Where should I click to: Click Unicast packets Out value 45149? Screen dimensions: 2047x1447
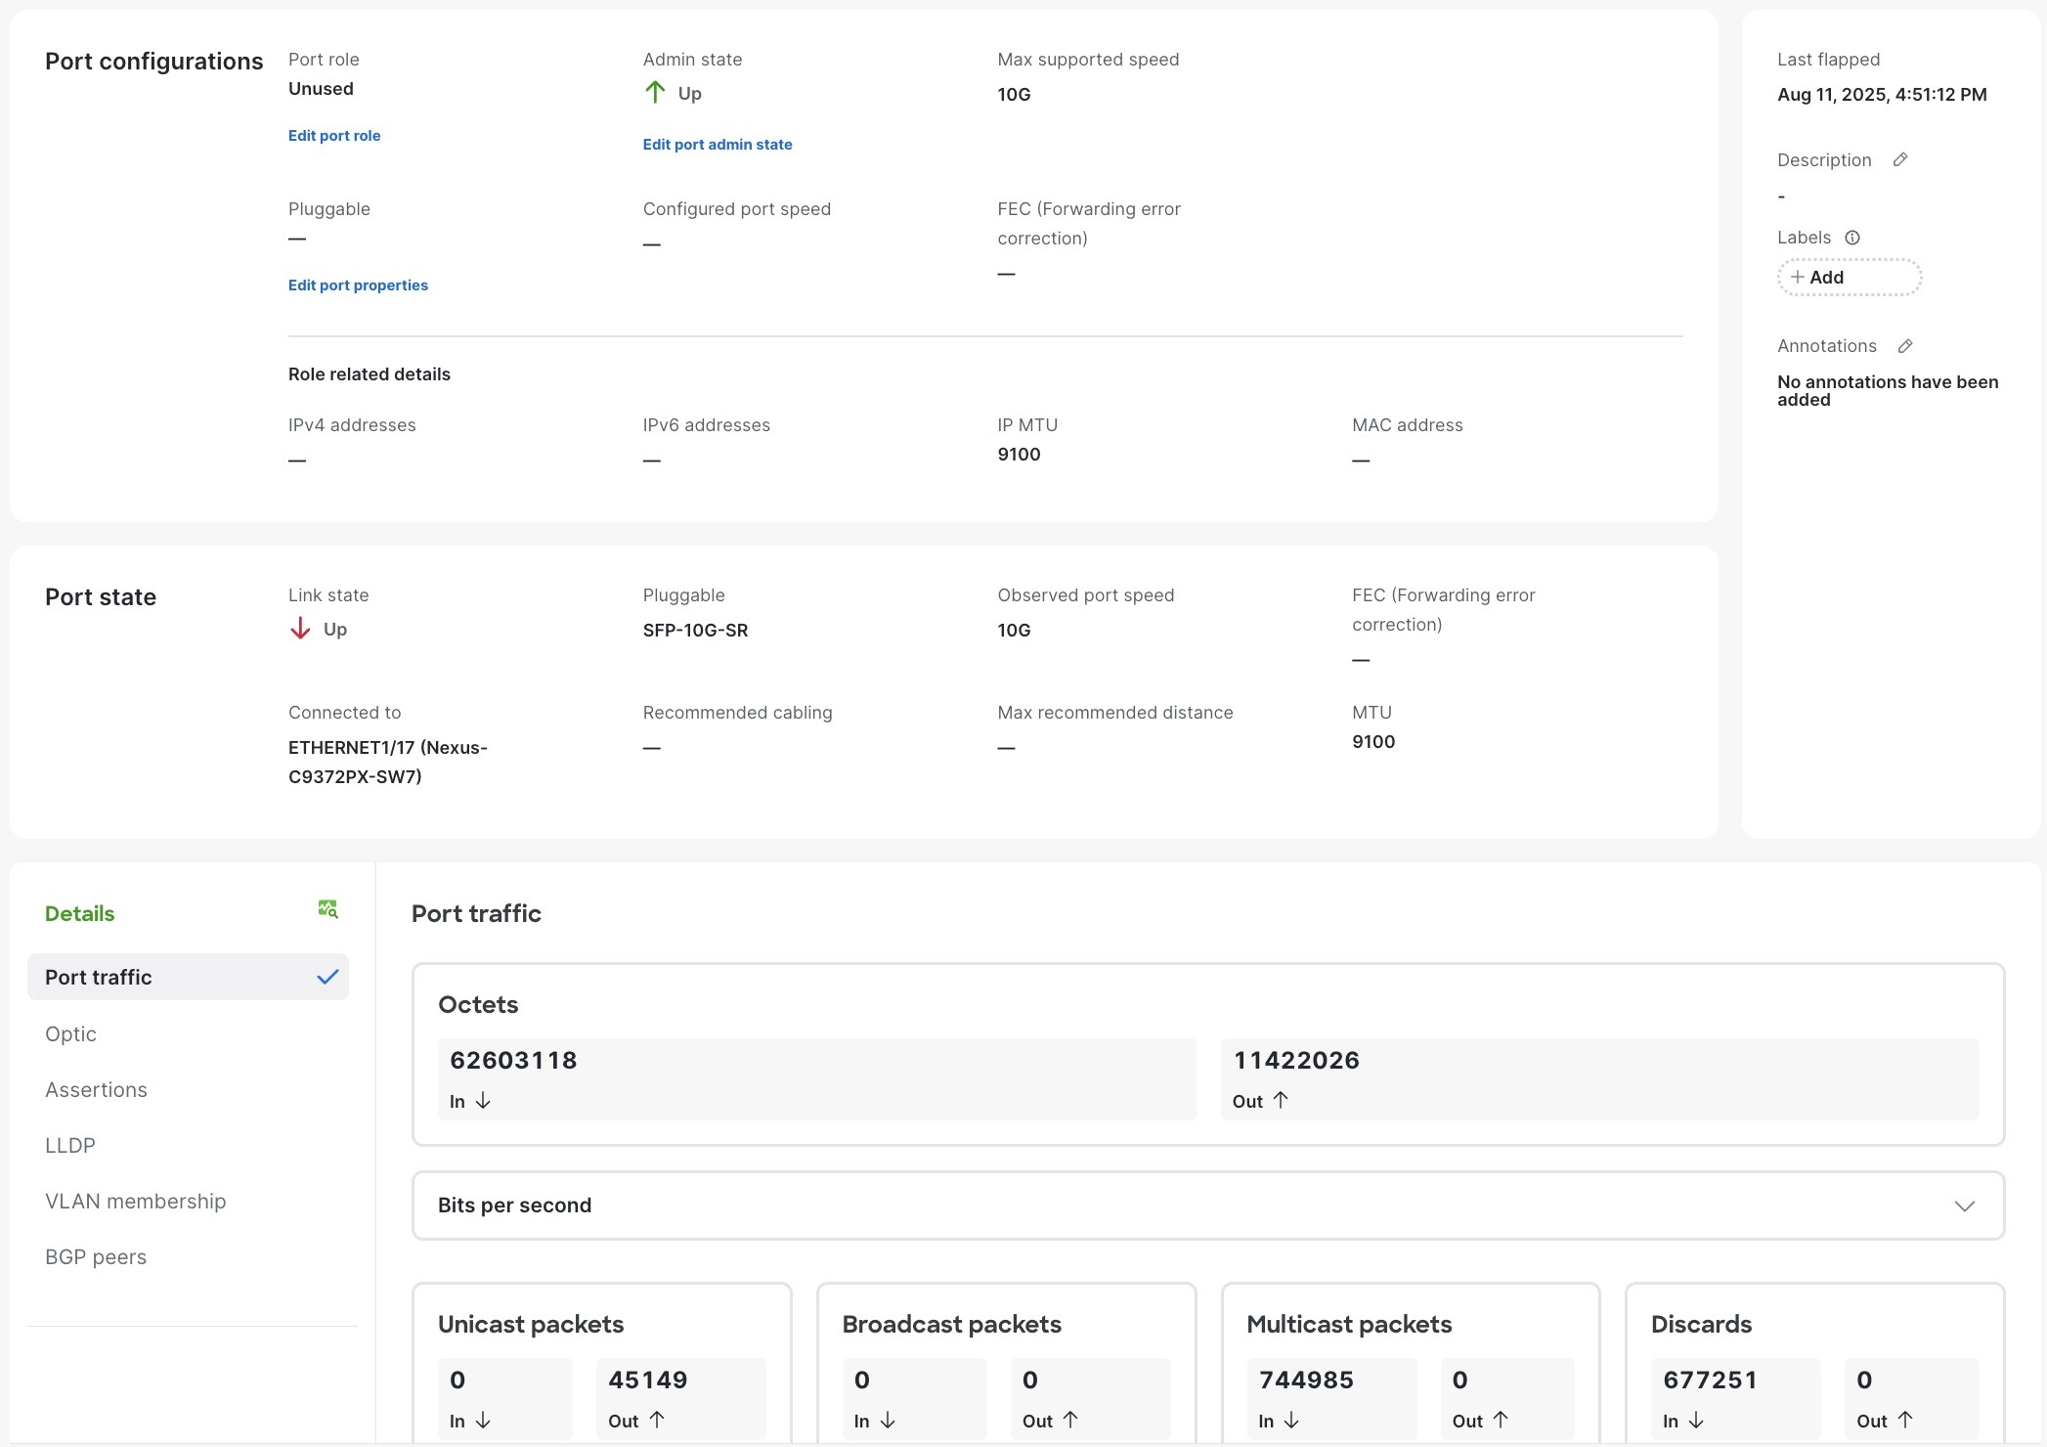[x=647, y=1380]
